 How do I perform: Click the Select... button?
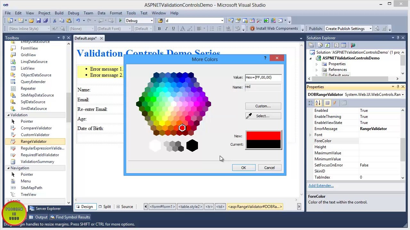point(263,116)
